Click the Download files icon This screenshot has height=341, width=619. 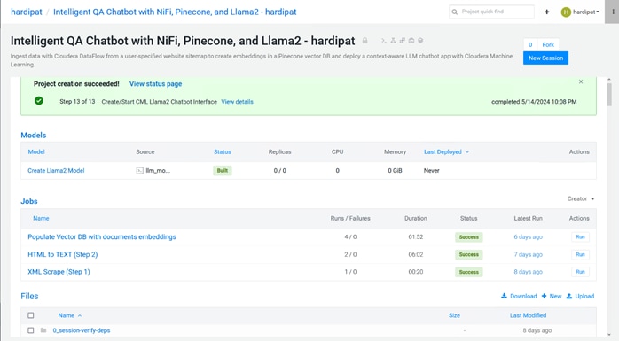504,296
